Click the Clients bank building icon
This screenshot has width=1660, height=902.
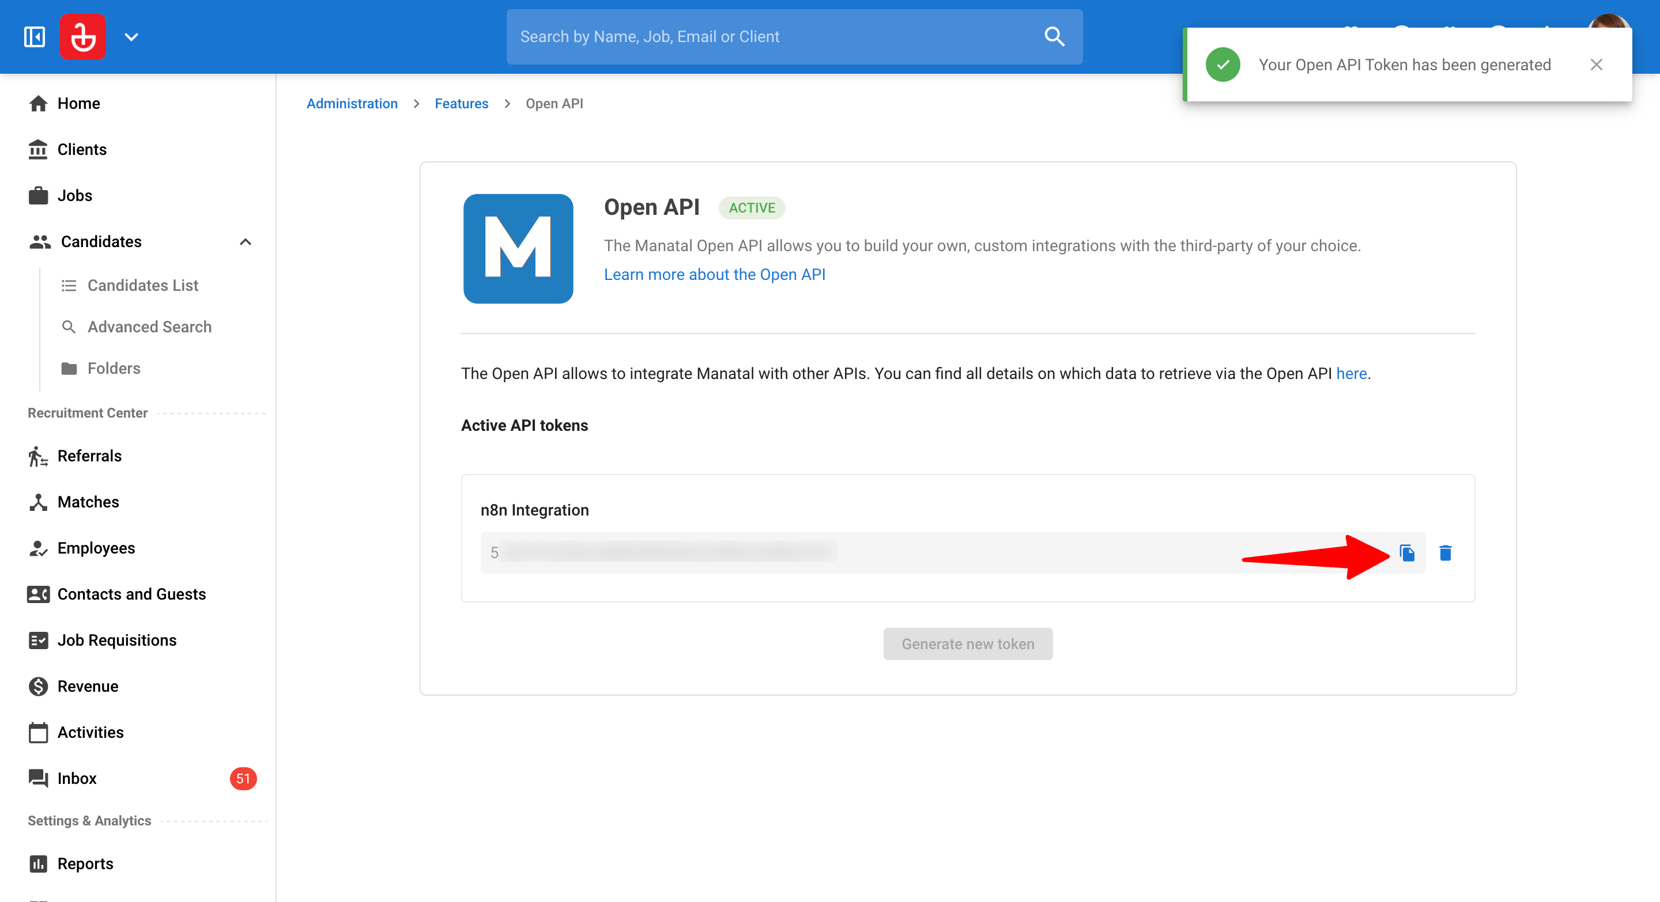pyautogui.click(x=38, y=149)
